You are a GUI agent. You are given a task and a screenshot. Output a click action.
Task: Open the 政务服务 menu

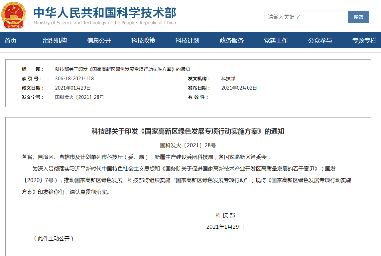pos(232,41)
